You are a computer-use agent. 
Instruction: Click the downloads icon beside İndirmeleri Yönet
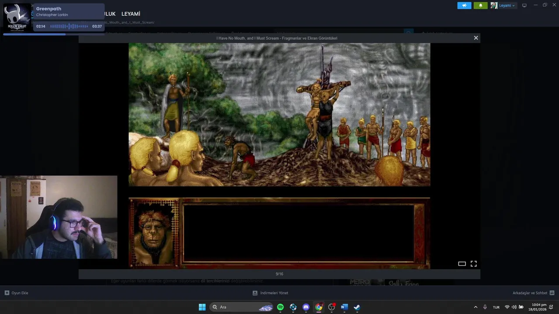(255, 293)
